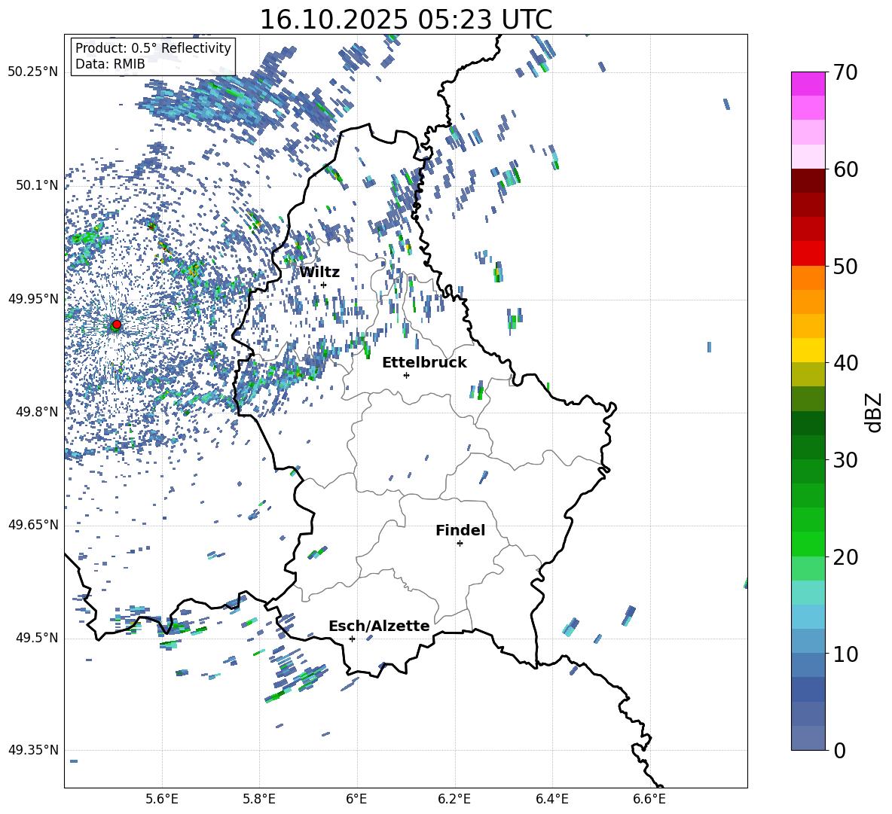This screenshot has height=814, width=892.
Task: Select the Wiltz station cross marker
Action: click(x=323, y=285)
